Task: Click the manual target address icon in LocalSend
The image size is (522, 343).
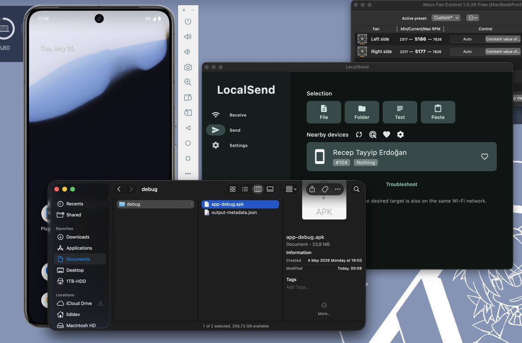Action: coord(373,135)
